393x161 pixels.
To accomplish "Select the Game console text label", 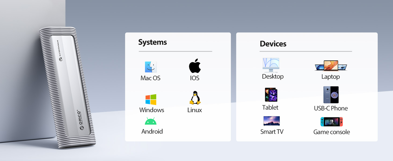I will 332,132.
